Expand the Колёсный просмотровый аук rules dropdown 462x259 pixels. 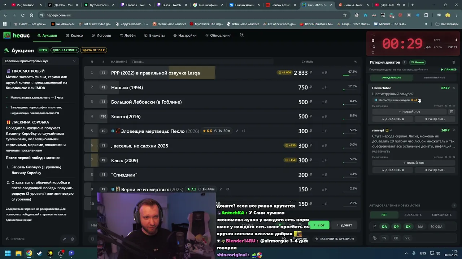(x=40, y=61)
